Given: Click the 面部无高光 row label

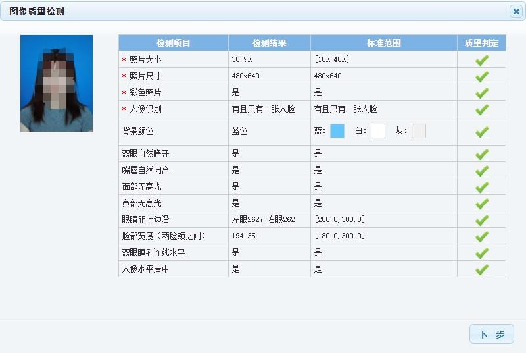Looking at the screenshot, I should coord(141,186).
